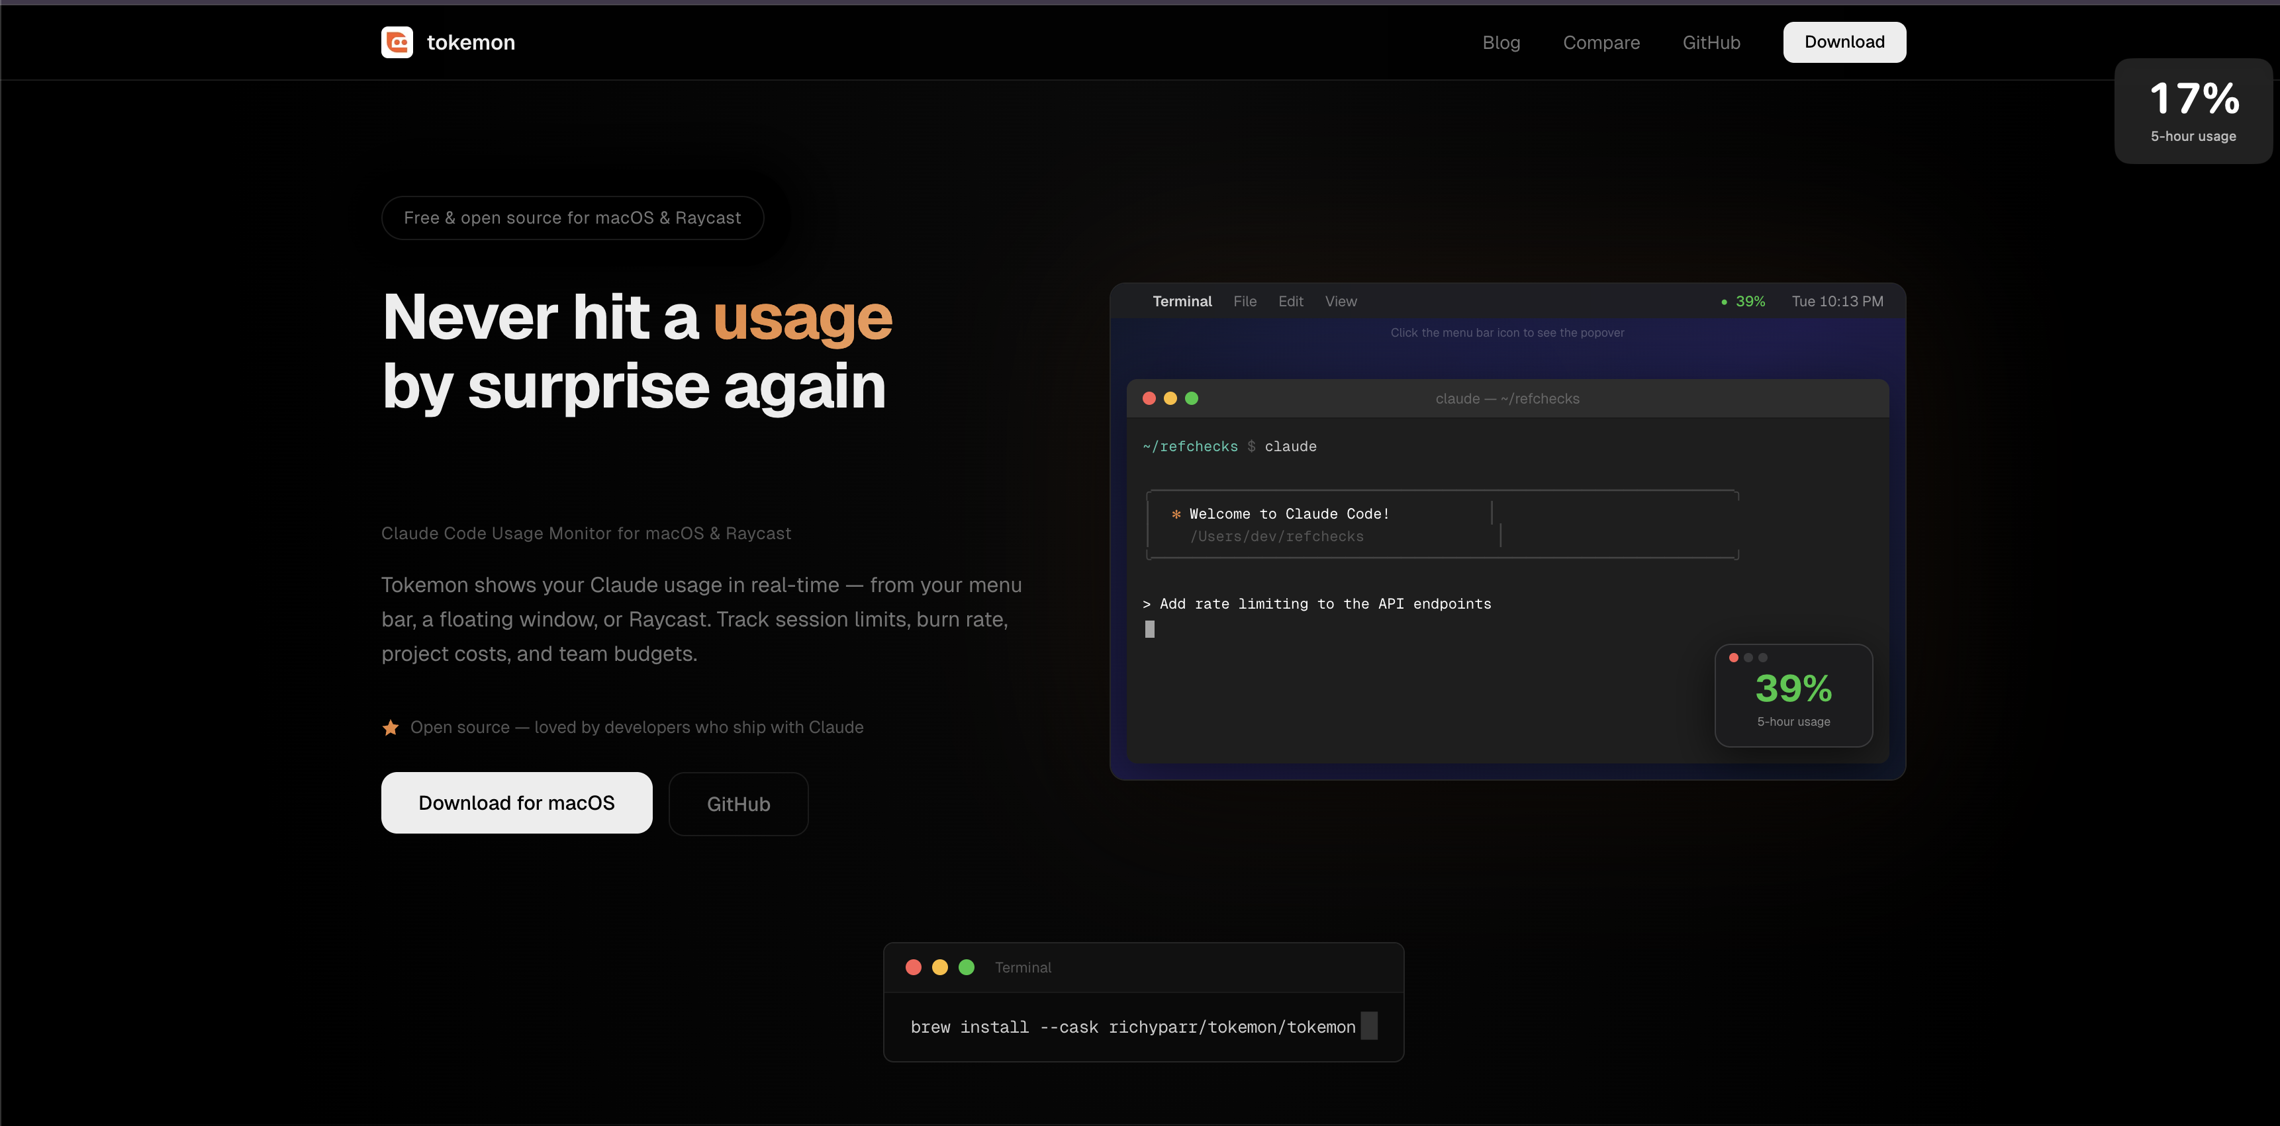Click the orange star icon

tap(391, 727)
